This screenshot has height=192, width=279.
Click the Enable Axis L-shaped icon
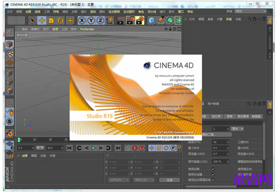point(9,103)
